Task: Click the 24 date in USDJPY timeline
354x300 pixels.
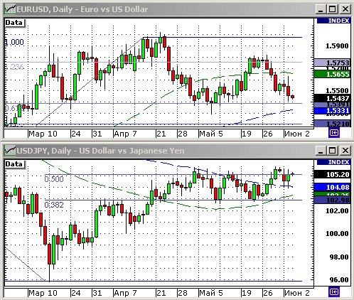Action: [76, 293]
